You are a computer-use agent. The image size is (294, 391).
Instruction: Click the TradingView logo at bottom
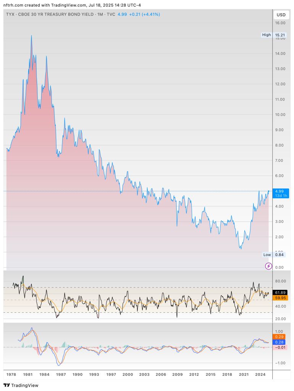[21, 385]
